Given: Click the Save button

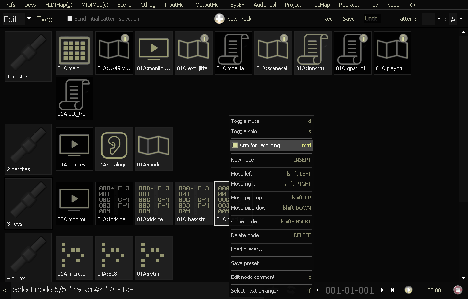Looking at the screenshot, I should (x=349, y=19).
